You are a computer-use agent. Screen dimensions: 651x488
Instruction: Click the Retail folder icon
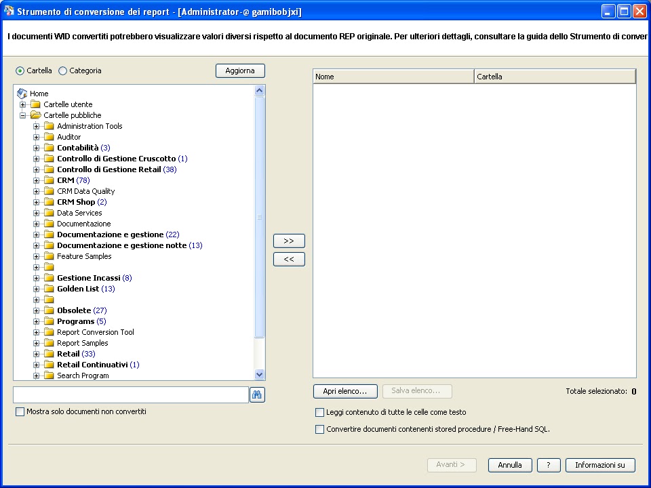48,353
